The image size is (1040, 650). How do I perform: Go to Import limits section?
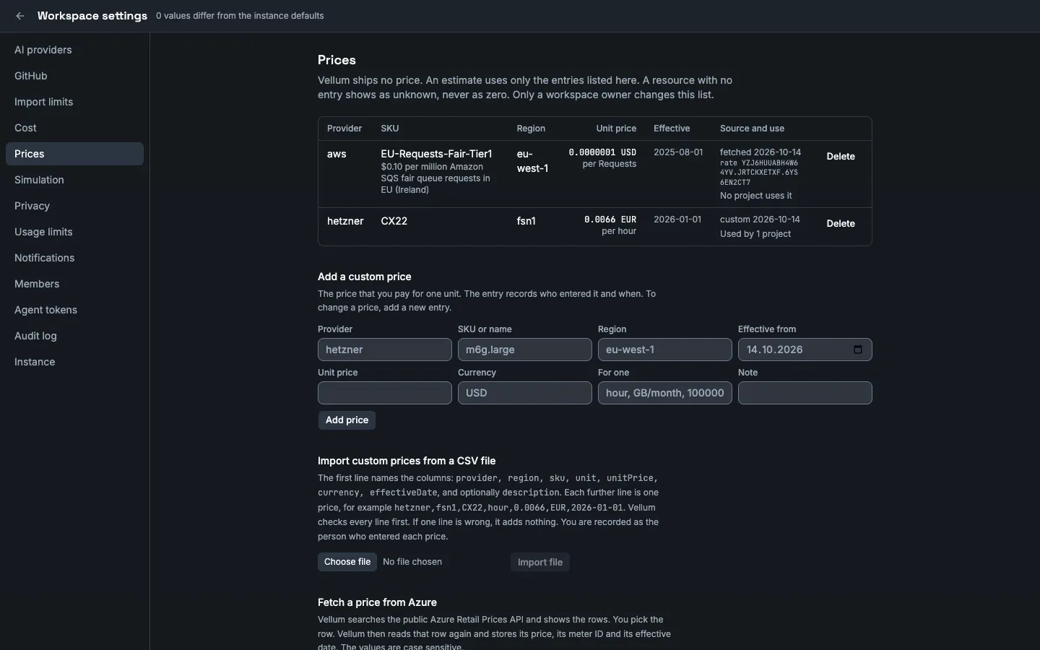tap(74, 102)
